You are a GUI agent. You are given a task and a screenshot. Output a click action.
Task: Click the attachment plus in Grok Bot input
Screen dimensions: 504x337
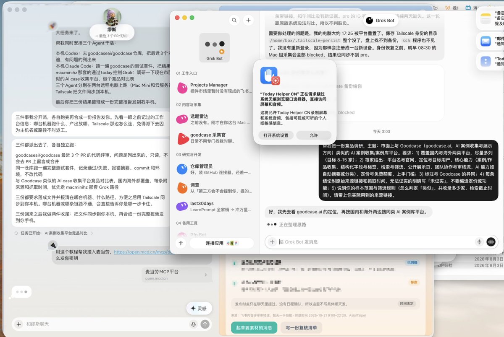coord(272,242)
